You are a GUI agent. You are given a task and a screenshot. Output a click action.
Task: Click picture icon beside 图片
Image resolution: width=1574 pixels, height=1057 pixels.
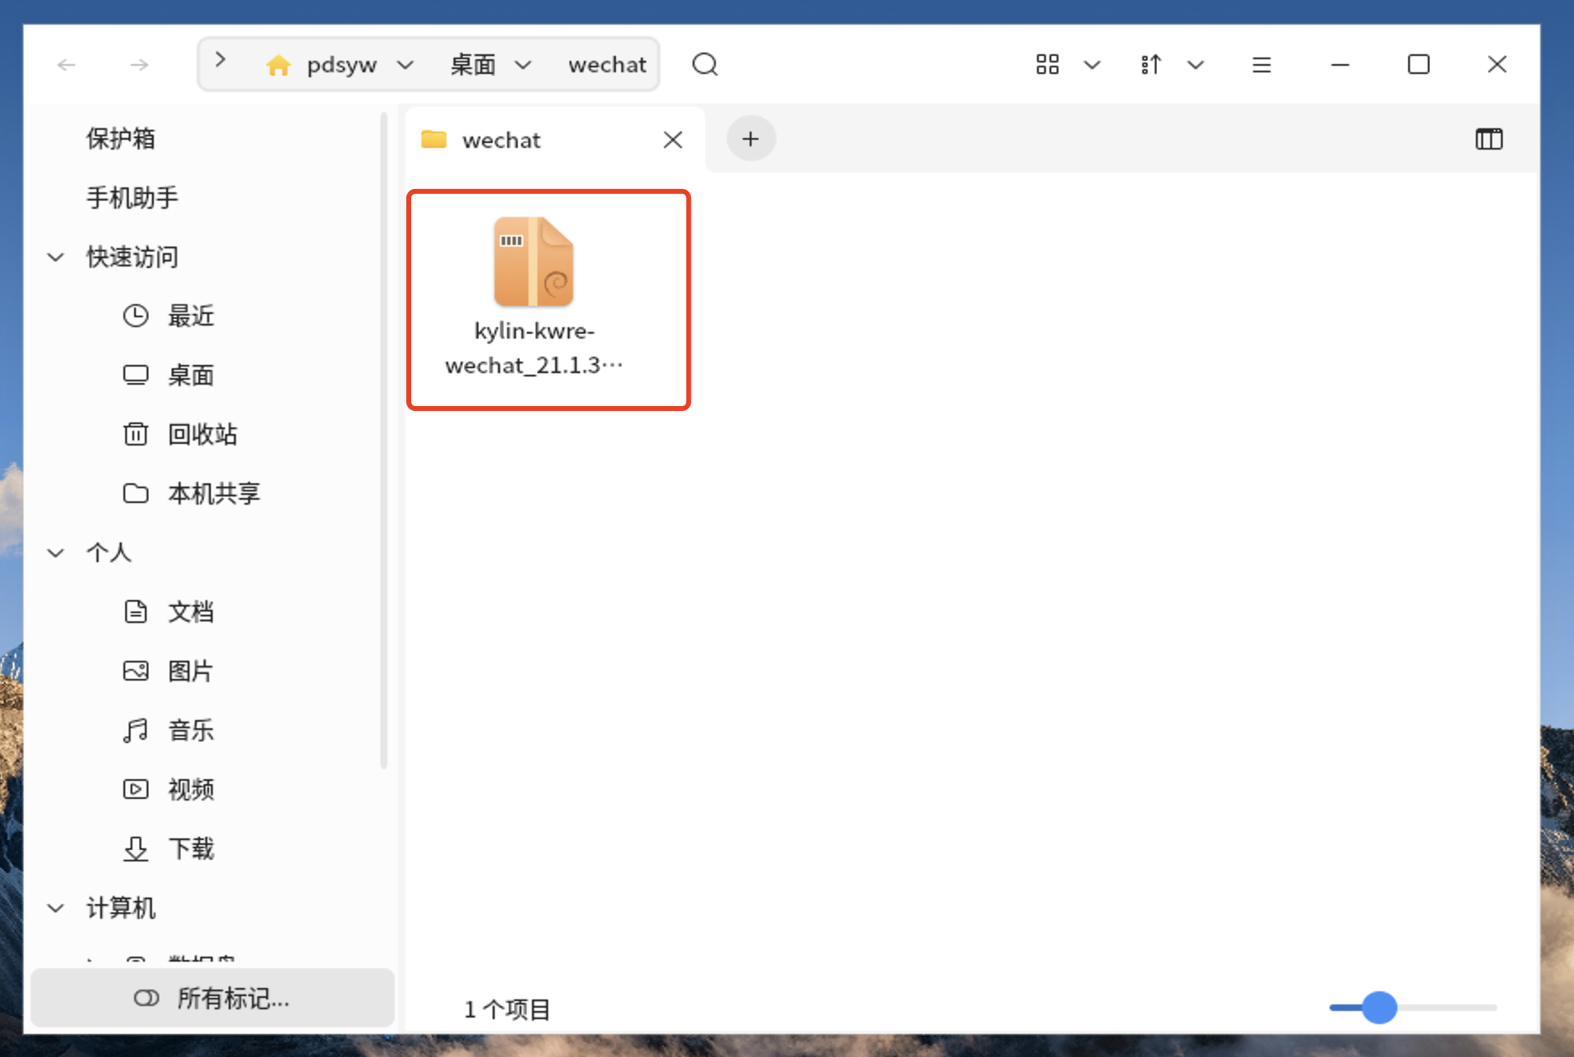pos(136,671)
